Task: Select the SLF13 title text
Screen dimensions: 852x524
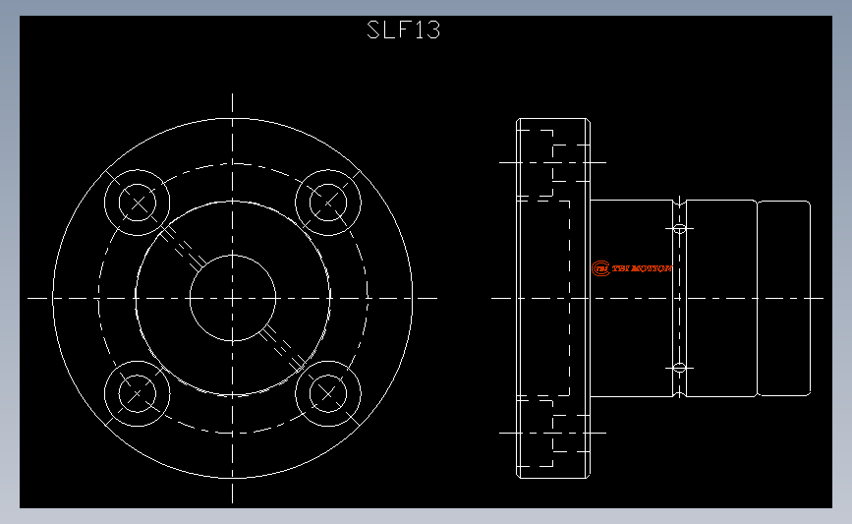Action: (403, 29)
